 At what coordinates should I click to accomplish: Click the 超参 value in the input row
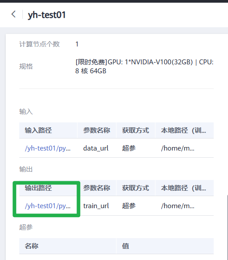pos(129,148)
